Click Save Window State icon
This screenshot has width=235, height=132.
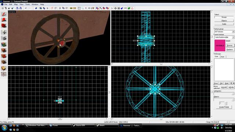[21, 8]
